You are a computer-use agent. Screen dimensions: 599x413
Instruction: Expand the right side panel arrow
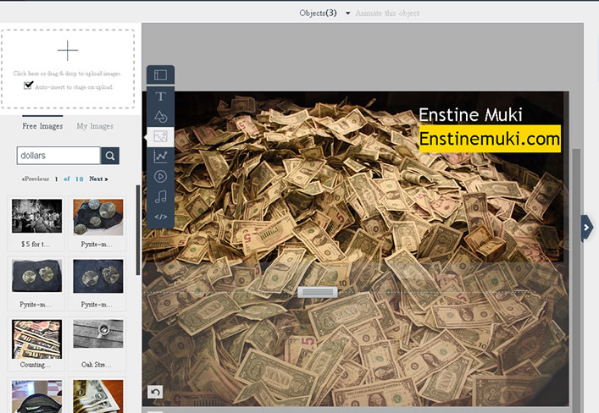click(x=587, y=228)
